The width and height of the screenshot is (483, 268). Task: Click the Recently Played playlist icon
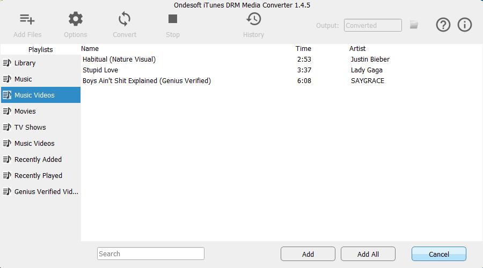(7, 175)
